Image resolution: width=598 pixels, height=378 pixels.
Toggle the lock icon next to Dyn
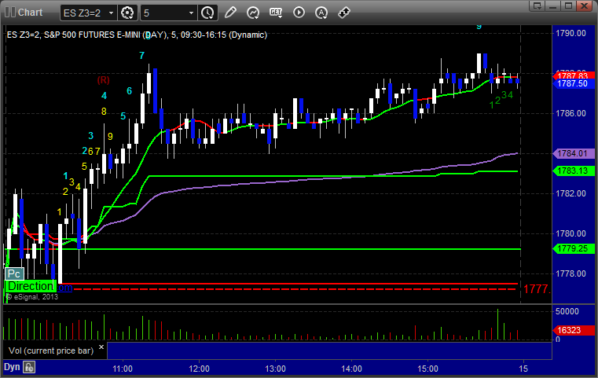pos(29,367)
